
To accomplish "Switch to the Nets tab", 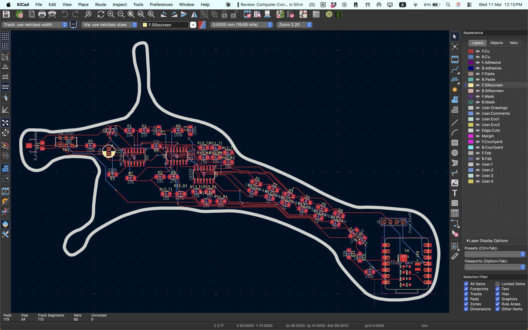I will 514,43.
